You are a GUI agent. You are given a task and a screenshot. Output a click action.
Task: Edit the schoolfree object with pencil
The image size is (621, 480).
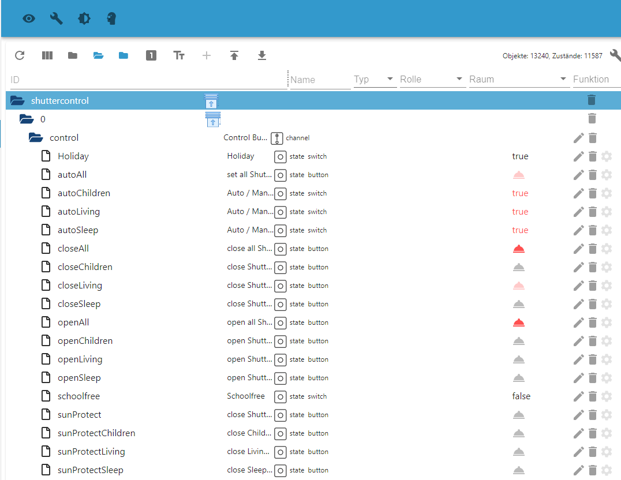(579, 396)
